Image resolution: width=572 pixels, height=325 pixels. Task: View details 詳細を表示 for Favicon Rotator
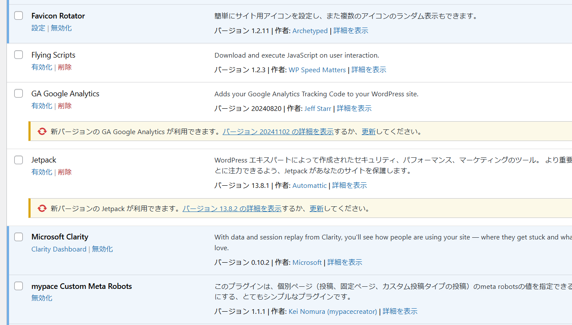(x=351, y=31)
